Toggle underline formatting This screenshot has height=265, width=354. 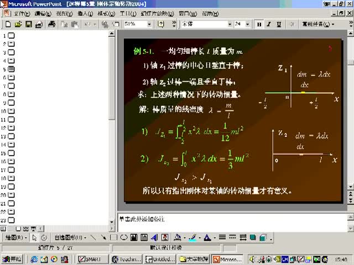tap(279, 24)
